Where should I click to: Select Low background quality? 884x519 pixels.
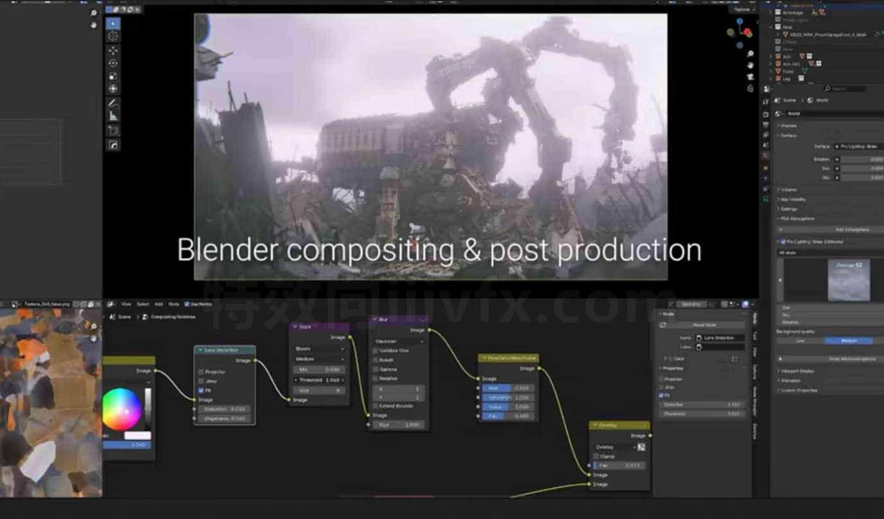pos(801,340)
